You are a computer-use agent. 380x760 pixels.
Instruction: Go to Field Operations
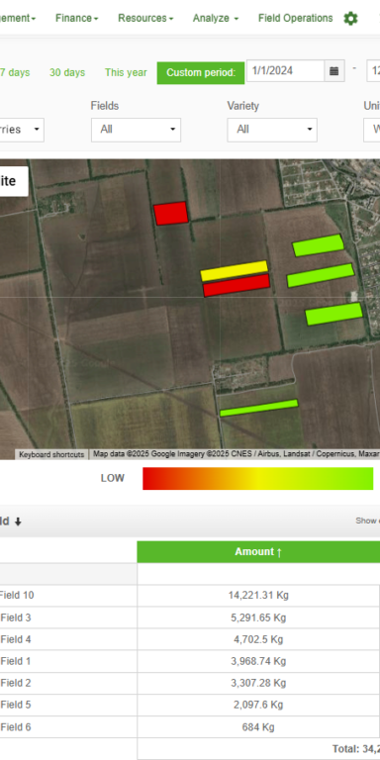point(295,18)
